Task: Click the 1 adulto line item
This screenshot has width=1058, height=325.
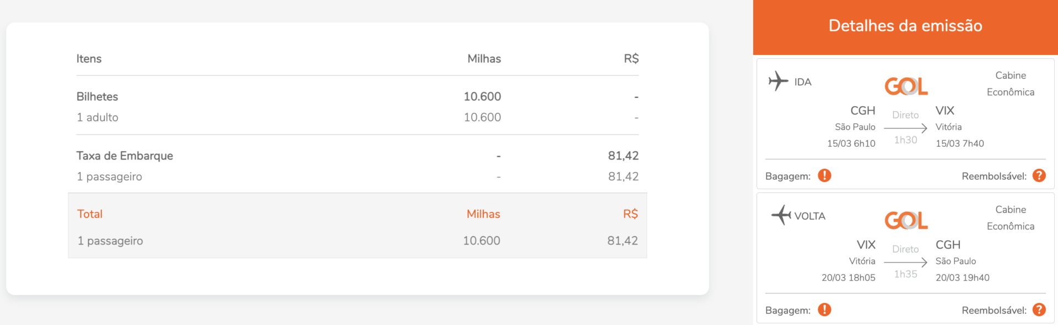Action: [98, 117]
